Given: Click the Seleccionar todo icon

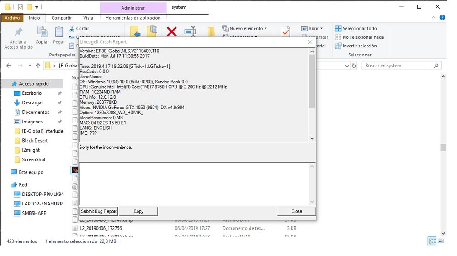Looking at the screenshot, I should [338, 29].
